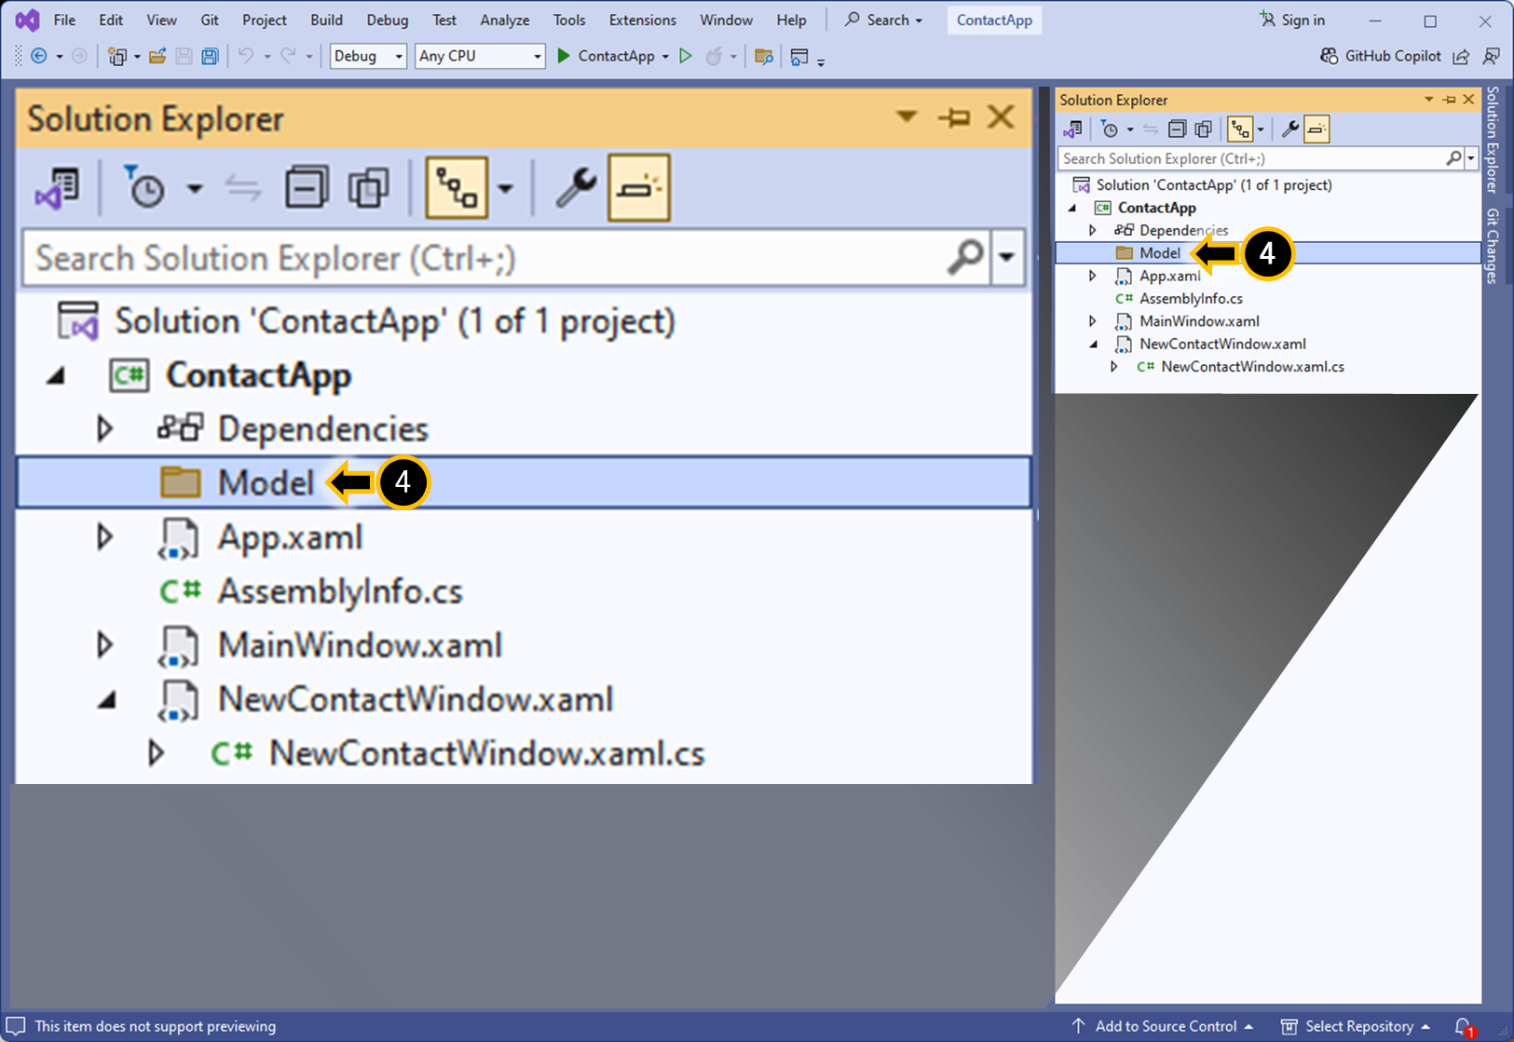The image size is (1514, 1042).
Task: Select Model folder in small docked Solution Explorer
Action: (1267, 253)
